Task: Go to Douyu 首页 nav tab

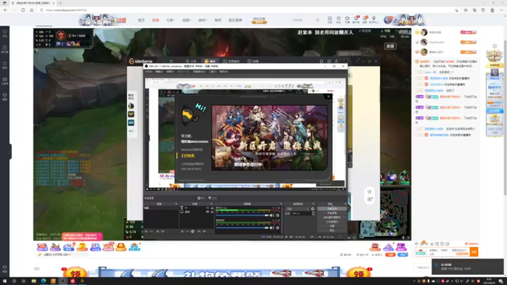Action: pyautogui.click(x=141, y=20)
